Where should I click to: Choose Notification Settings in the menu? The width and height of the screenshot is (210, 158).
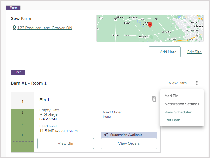tap(182, 104)
